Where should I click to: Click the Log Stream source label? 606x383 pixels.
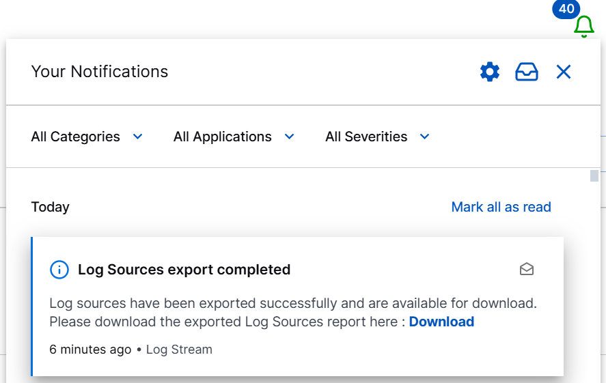pyautogui.click(x=179, y=350)
